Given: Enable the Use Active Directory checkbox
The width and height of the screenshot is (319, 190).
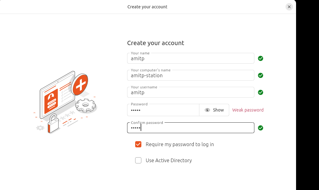Looking at the screenshot, I should (x=138, y=160).
